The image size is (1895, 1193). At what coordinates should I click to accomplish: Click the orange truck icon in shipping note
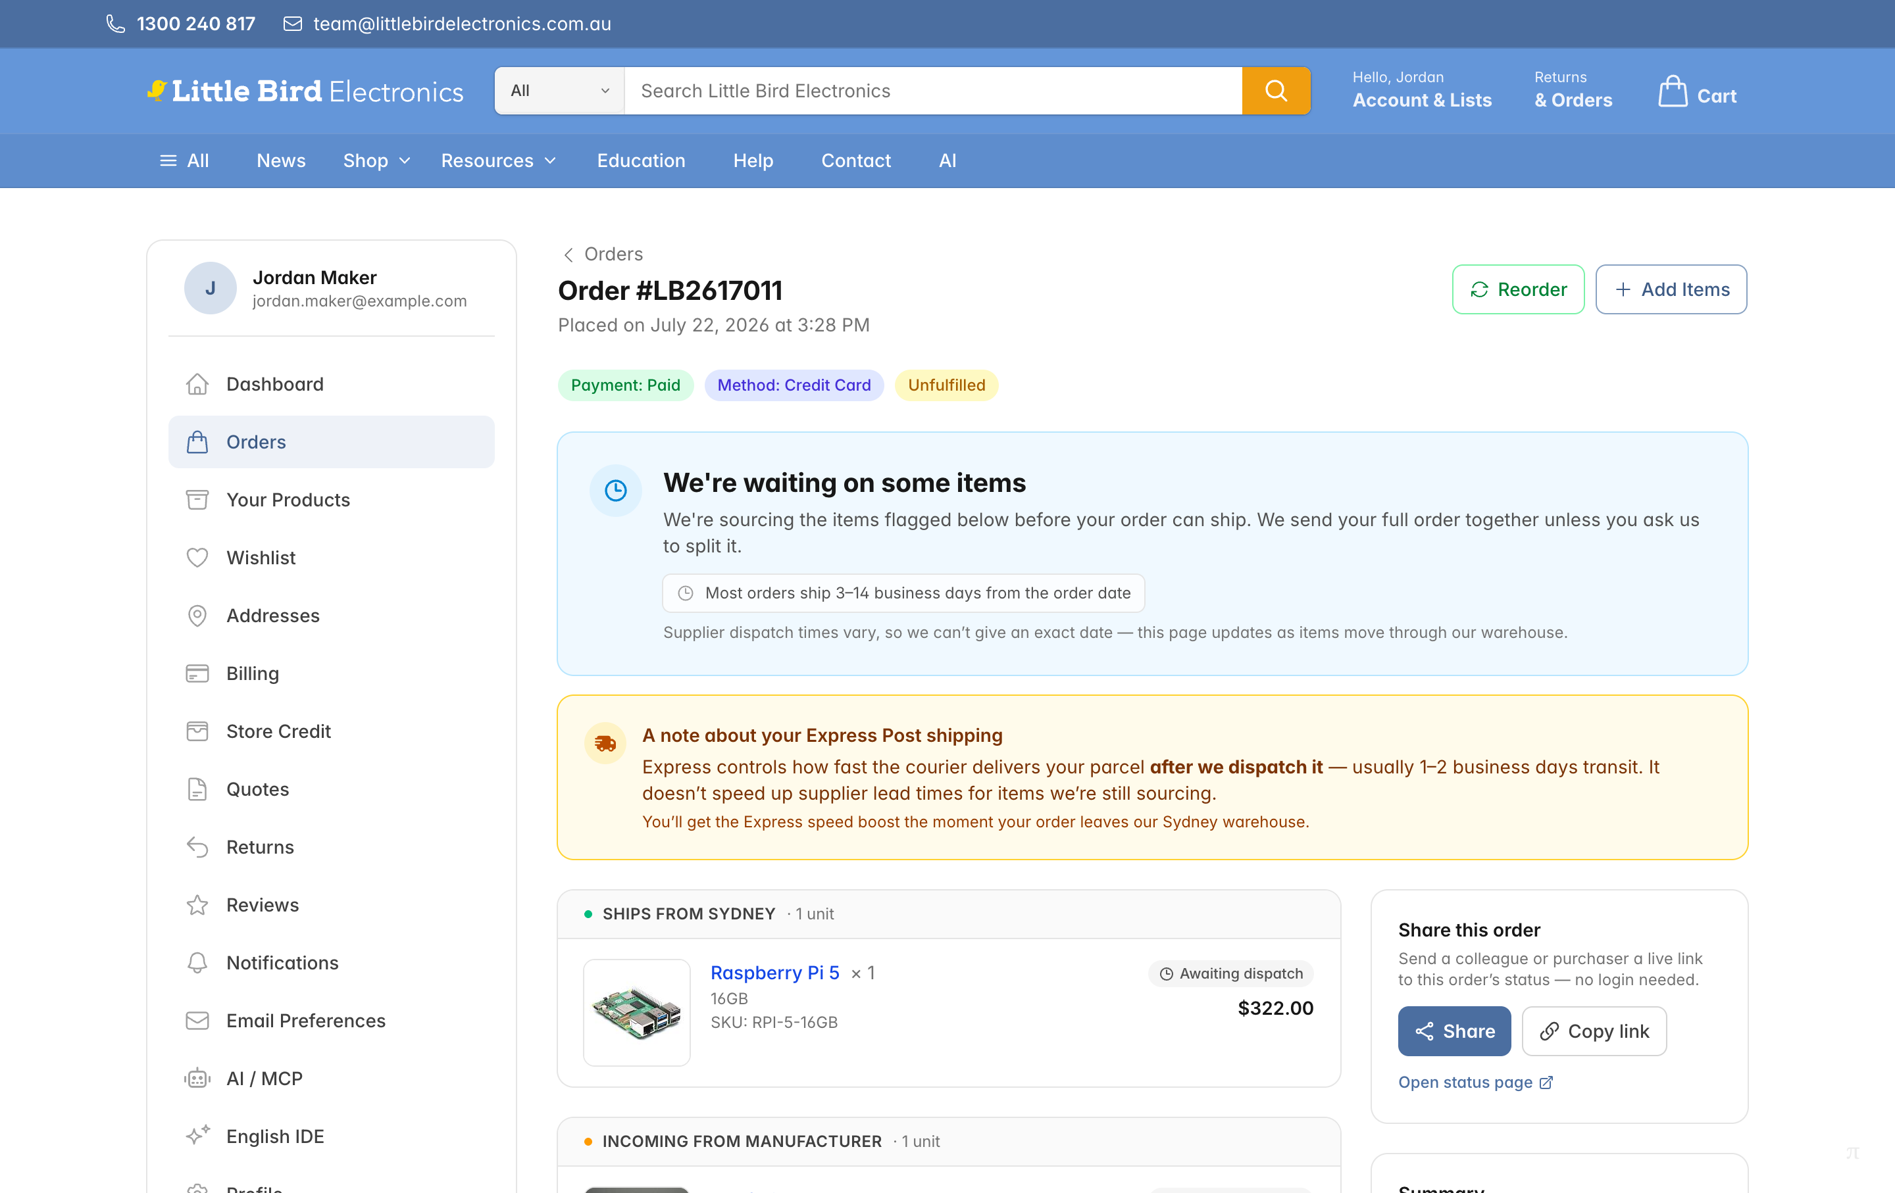pyautogui.click(x=605, y=743)
